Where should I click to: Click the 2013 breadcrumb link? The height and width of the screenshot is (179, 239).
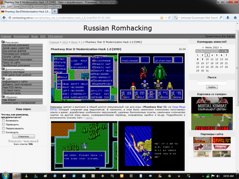pyautogui.click(x=65, y=42)
